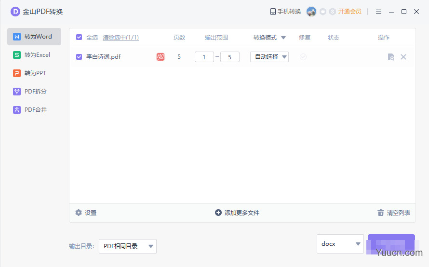Edit the end page field showing 5
This screenshot has height=267, width=429.
tap(230, 57)
